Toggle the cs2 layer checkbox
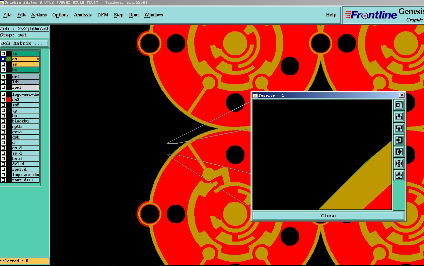This screenshot has width=424, height=266. point(3,100)
